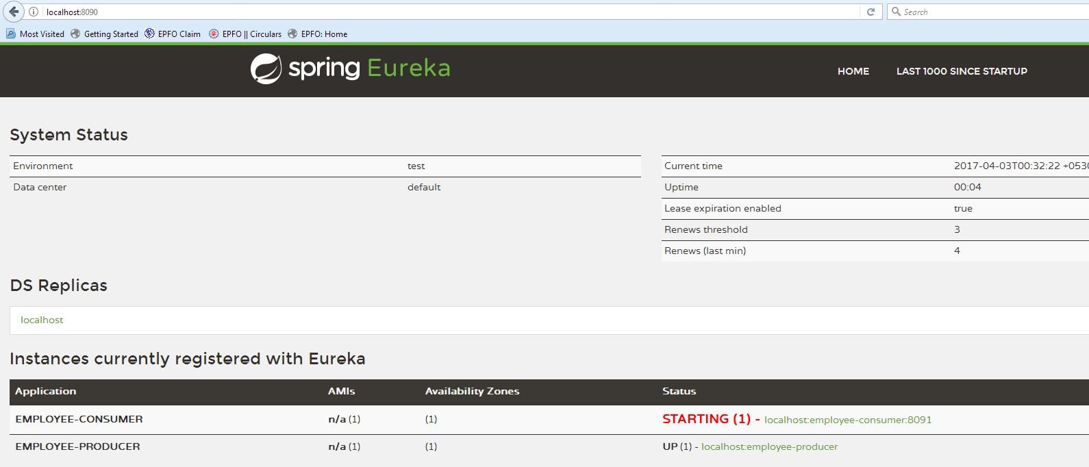Open LAST 1000 SINCE STARTUP page
Image resolution: width=1089 pixels, height=467 pixels.
(x=962, y=71)
